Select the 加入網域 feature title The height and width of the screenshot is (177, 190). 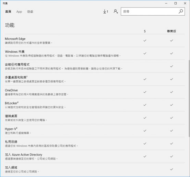[11, 167]
